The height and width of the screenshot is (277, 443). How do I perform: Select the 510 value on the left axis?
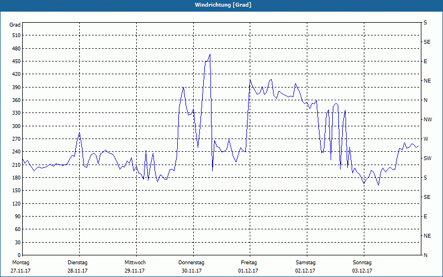[17, 35]
